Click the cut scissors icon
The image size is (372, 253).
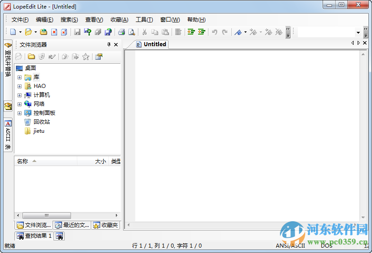click(x=144, y=32)
